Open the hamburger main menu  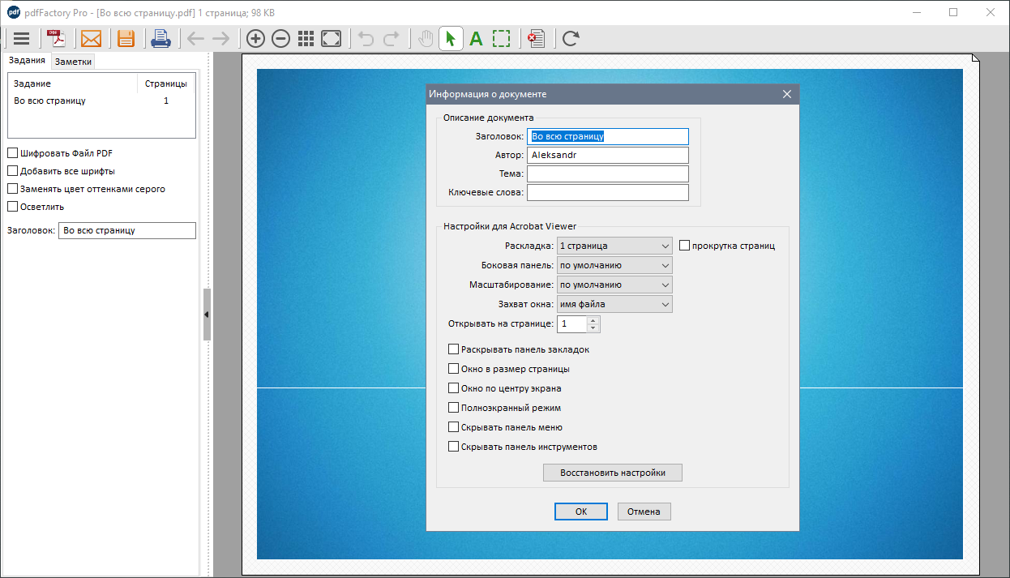pos(22,38)
